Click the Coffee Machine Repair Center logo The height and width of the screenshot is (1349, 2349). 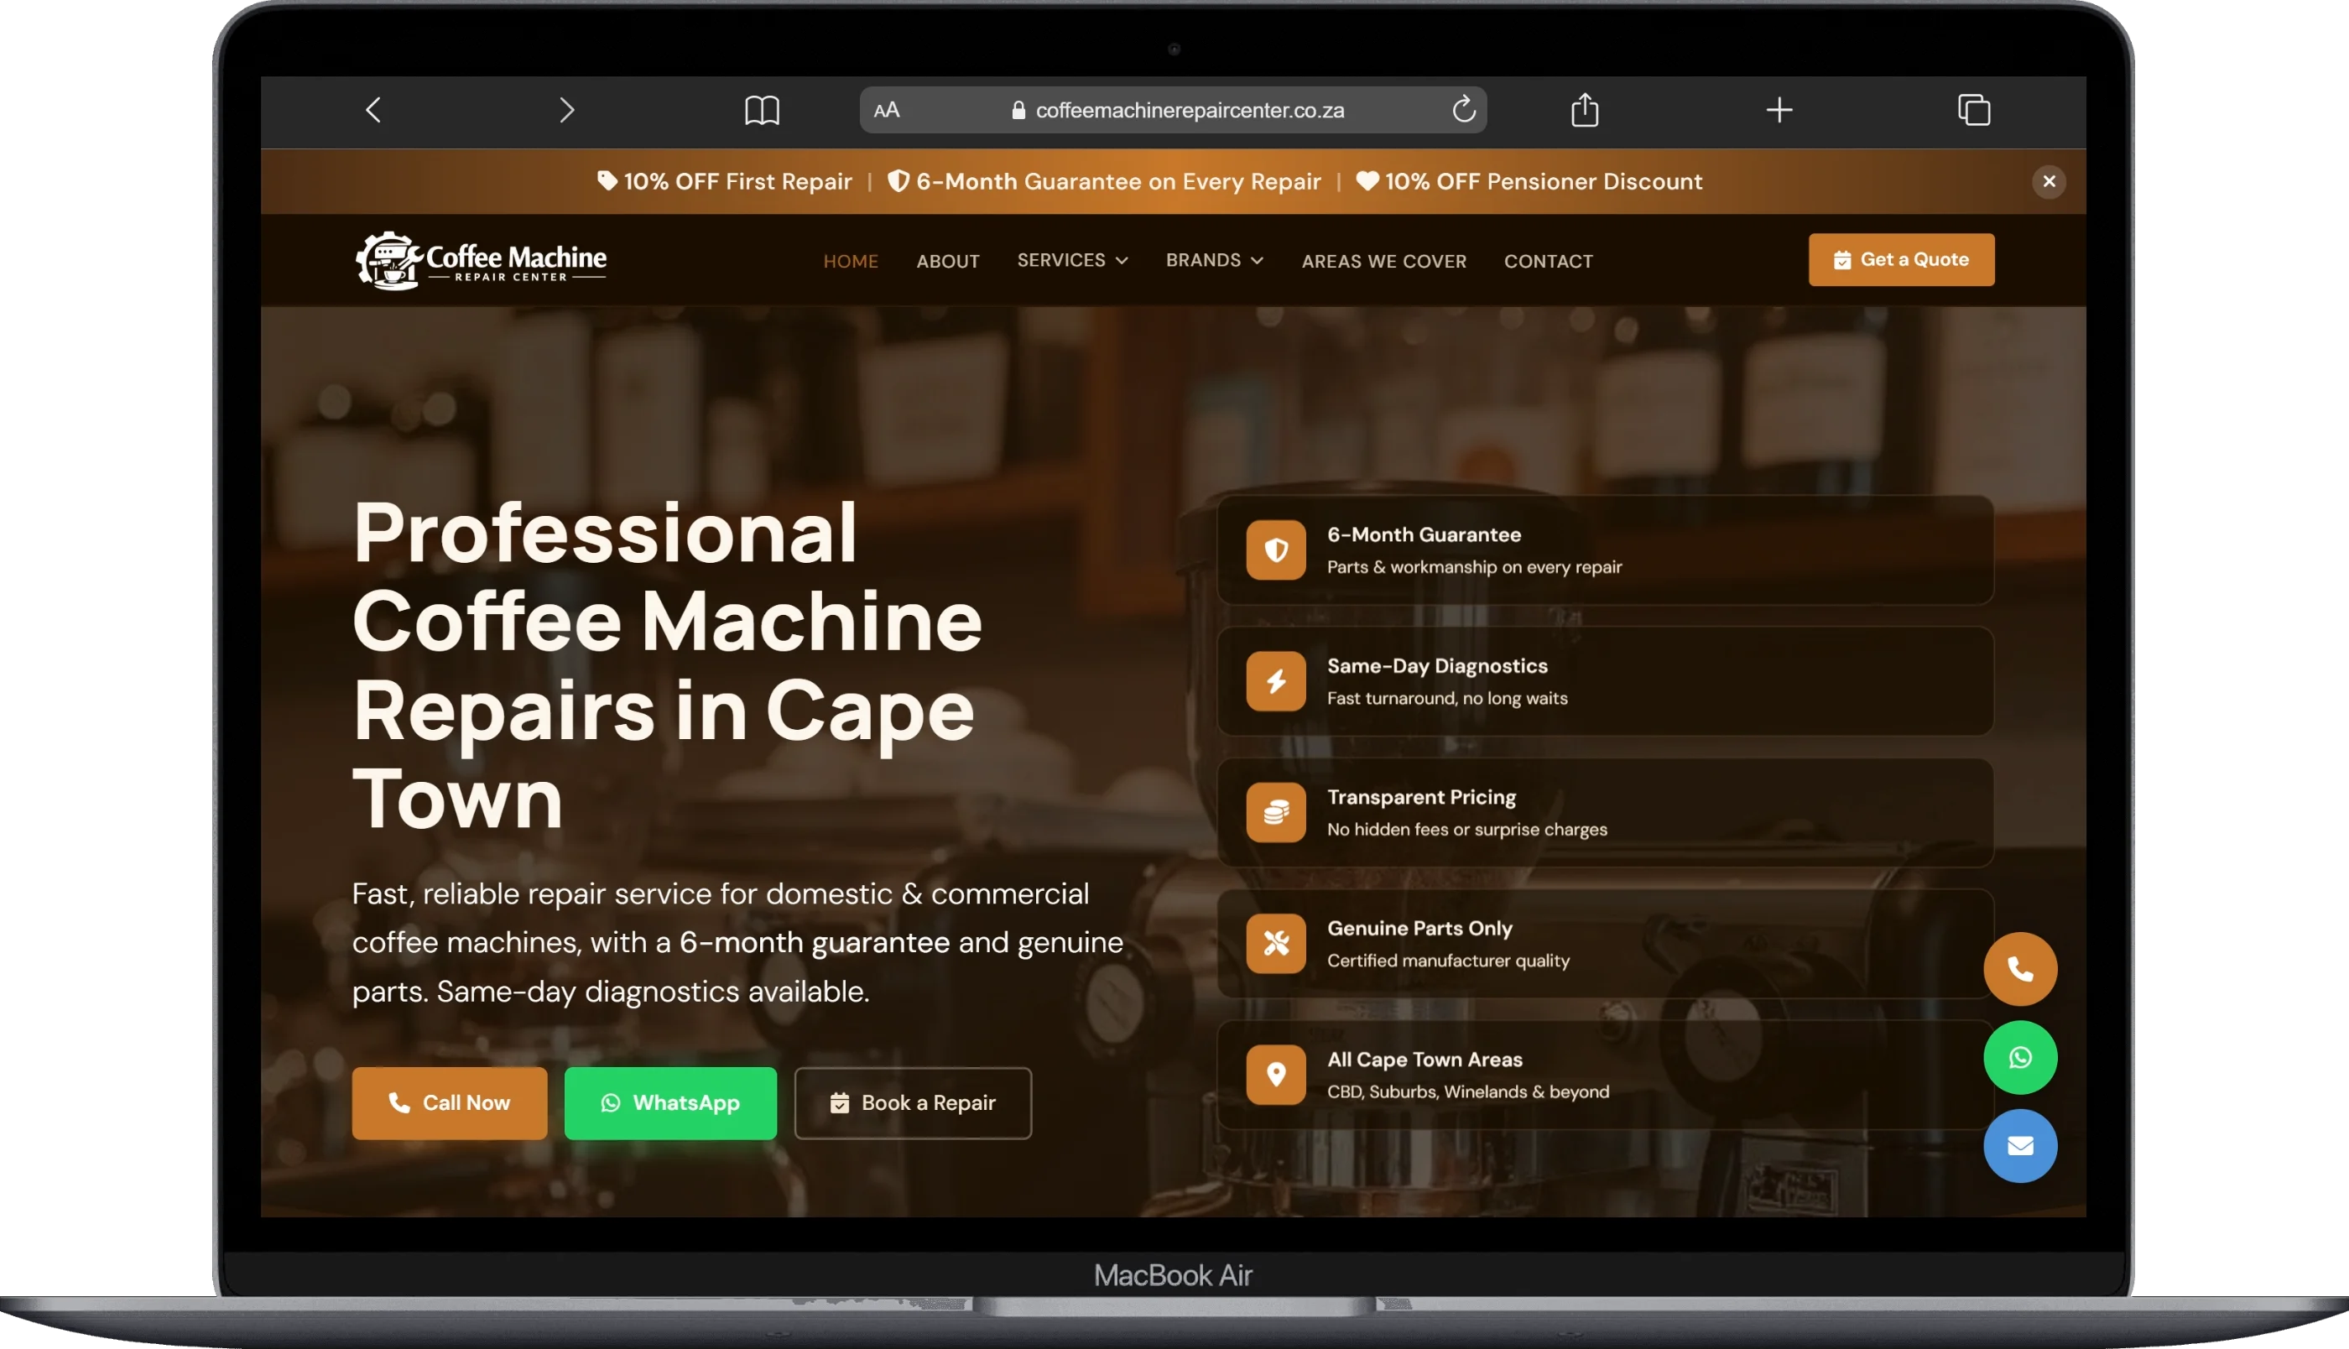[x=481, y=260]
